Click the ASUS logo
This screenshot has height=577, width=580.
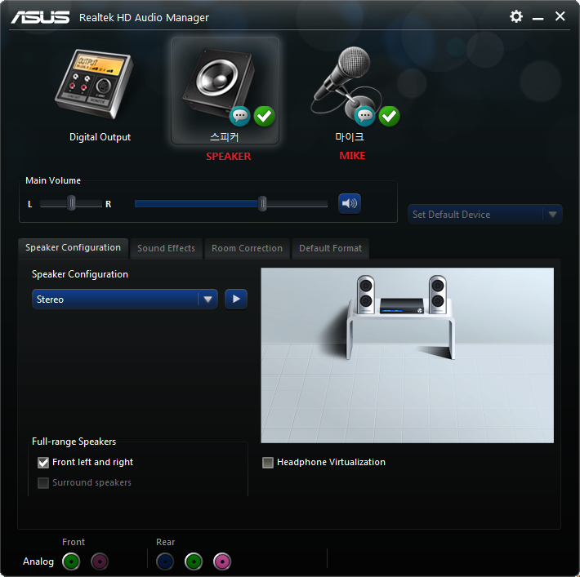[40, 17]
